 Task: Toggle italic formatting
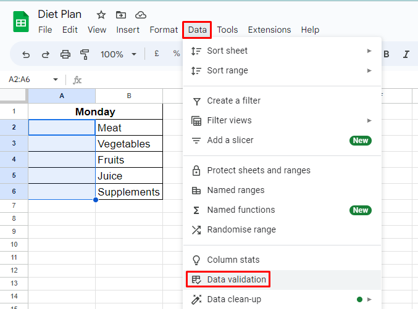click(x=406, y=54)
